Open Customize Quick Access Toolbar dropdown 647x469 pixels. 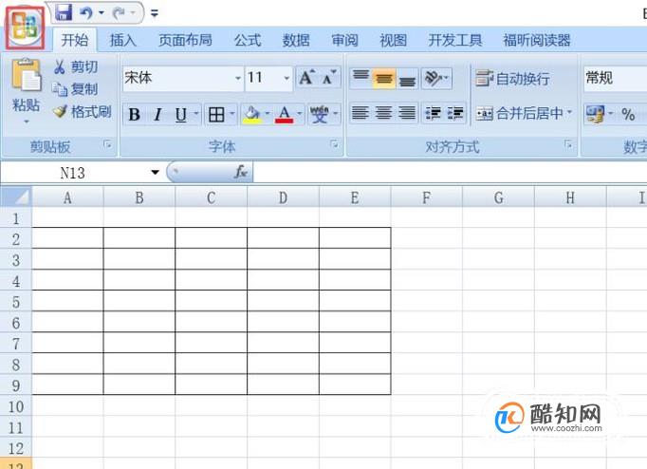pyautogui.click(x=155, y=13)
